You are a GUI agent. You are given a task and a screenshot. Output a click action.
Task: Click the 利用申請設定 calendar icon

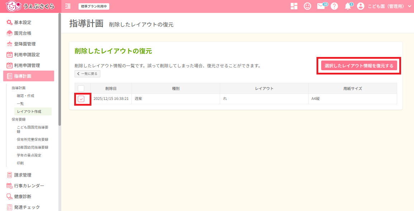[x=10, y=54]
